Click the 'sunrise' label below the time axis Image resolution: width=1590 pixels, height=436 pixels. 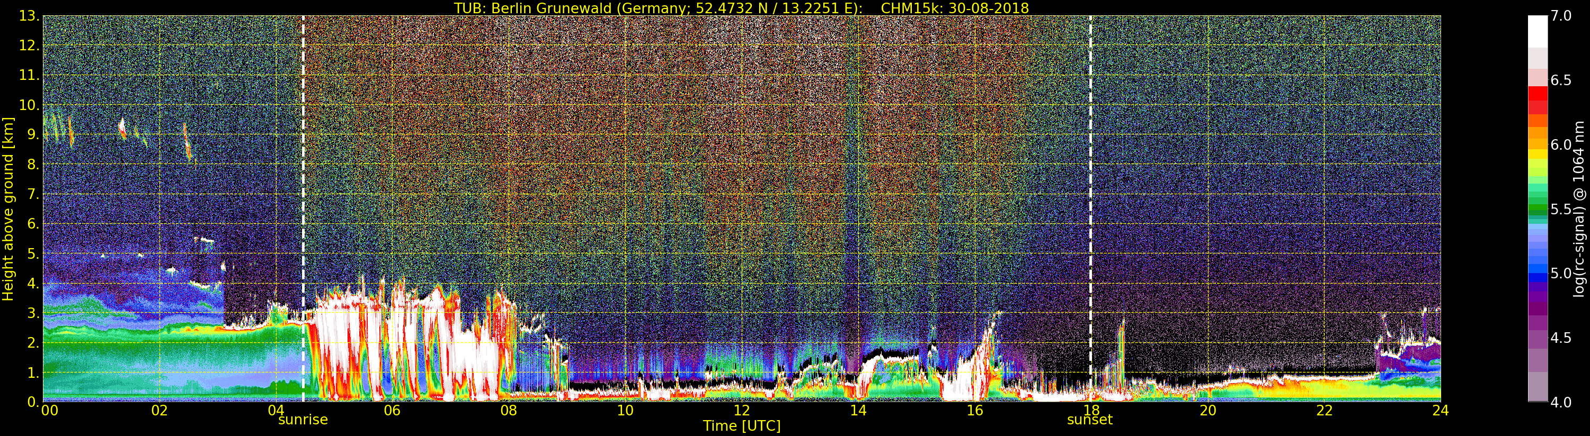pos(303,420)
